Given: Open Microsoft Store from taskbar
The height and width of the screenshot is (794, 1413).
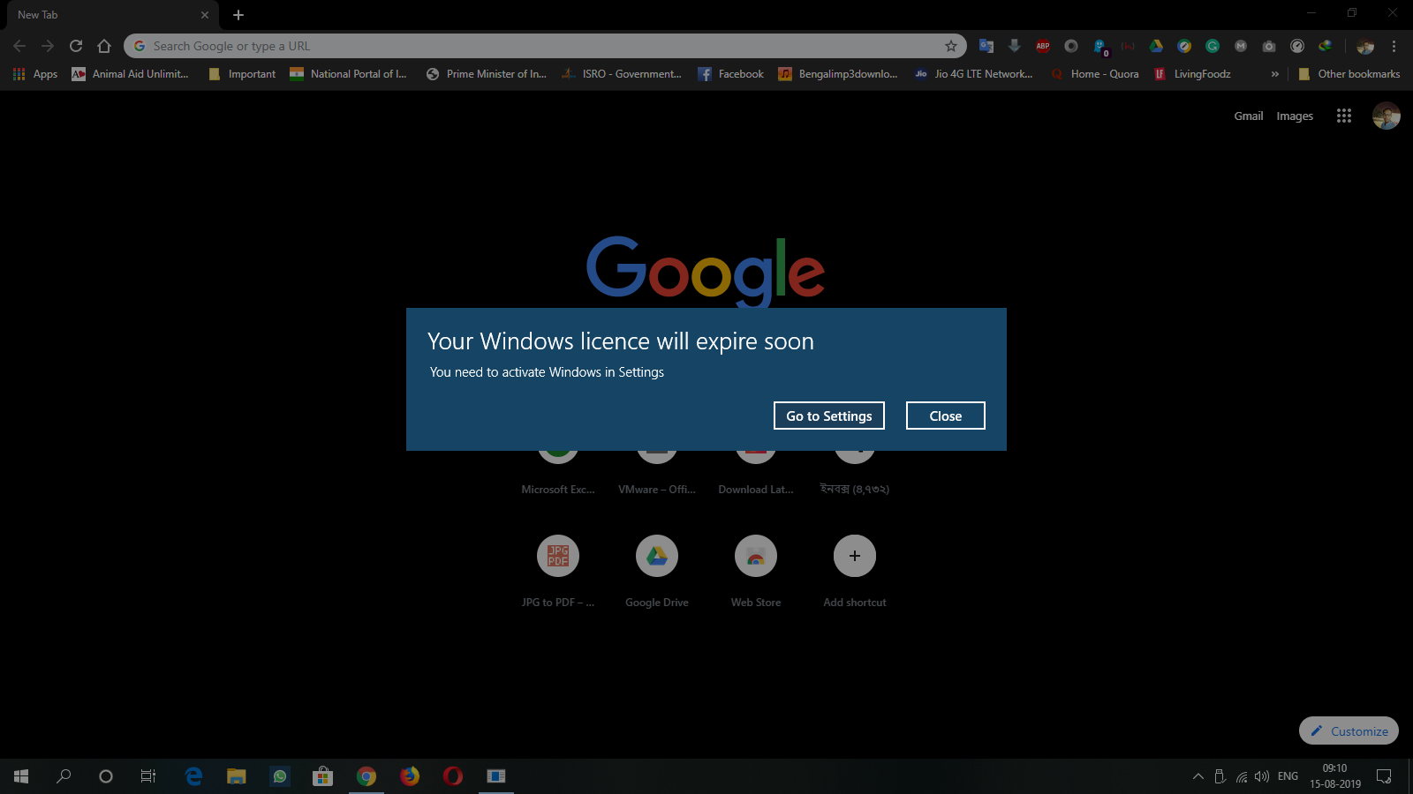Looking at the screenshot, I should tap(323, 776).
